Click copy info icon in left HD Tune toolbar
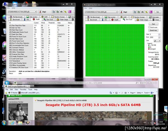168x131 pixels. (x=53, y=12)
